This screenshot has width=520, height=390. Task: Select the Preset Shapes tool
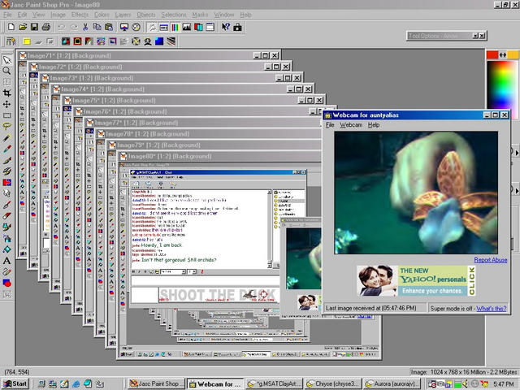click(x=6, y=283)
